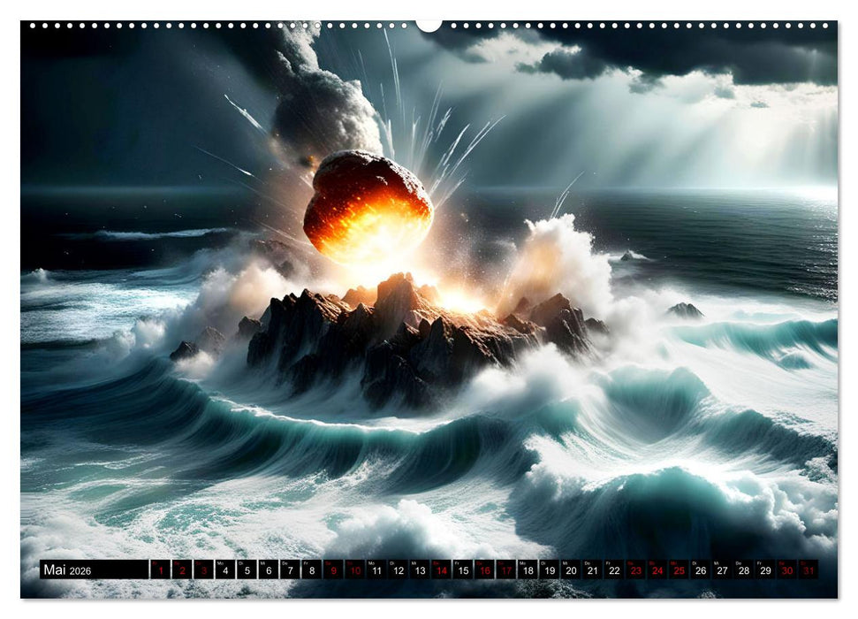Click red-marked day 17
The image size is (858, 619).
click(506, 570)
